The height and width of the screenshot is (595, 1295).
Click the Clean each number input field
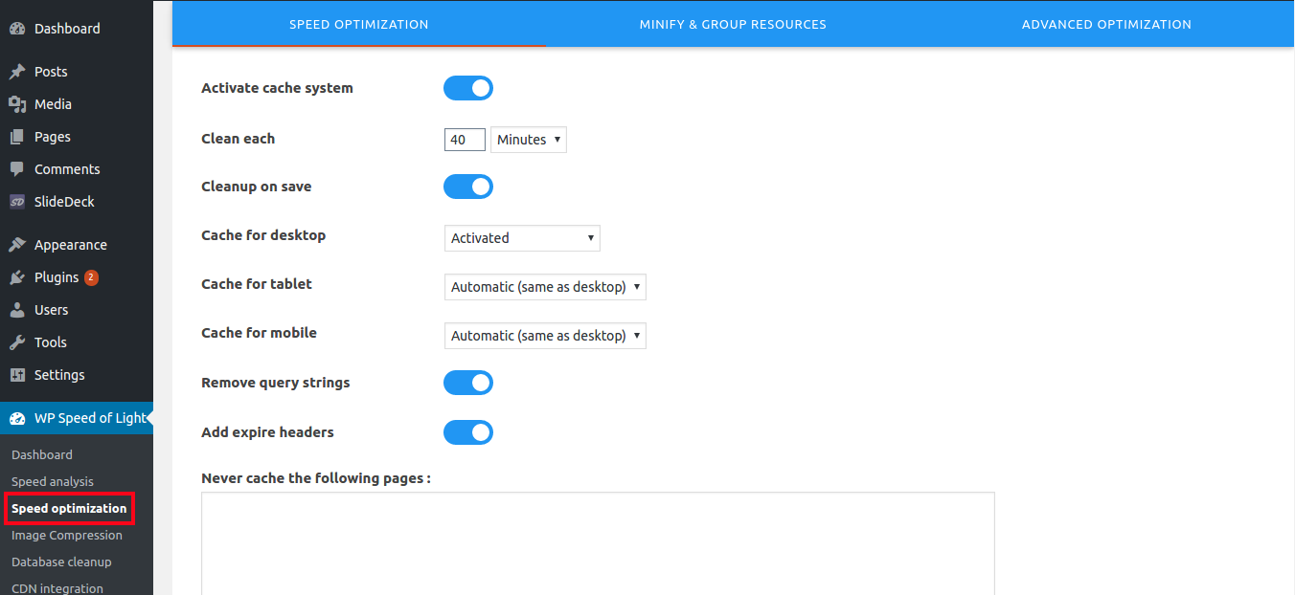(x=465, y=140)
